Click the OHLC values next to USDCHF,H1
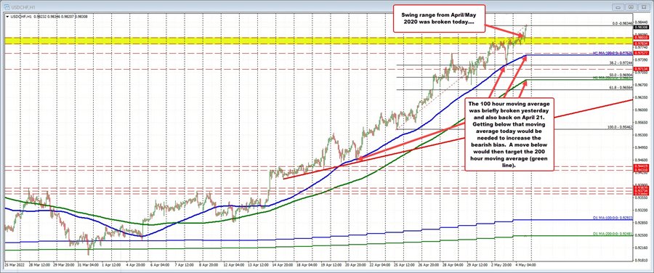The height and width of the screenshot is (273, 654). 60,17
